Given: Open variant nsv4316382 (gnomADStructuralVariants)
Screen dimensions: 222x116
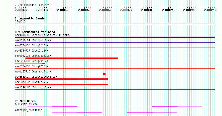Looking at the screenshot, I should [x=43, y=35].
